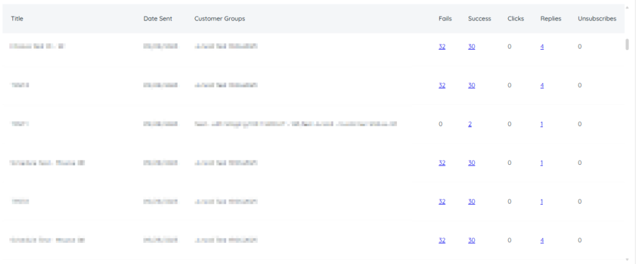Viewport: 636px width, 264px height.
Task: View Success list for the sixth row
Action: pyautogui.click(x=471, y=240)
